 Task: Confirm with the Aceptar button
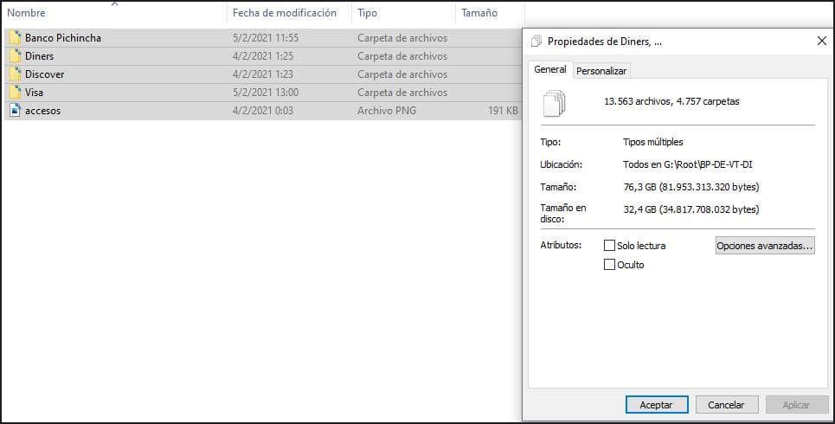pyautogui.click(x=656, y=405)
